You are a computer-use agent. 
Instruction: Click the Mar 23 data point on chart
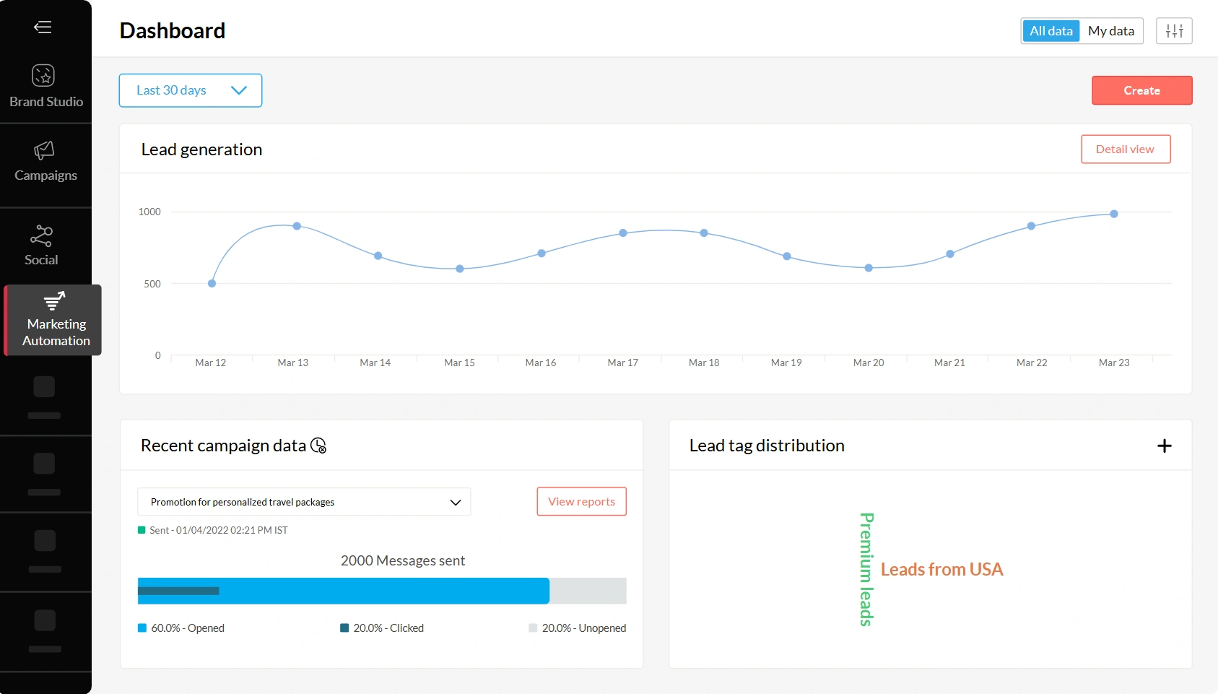click(1114, 214)
